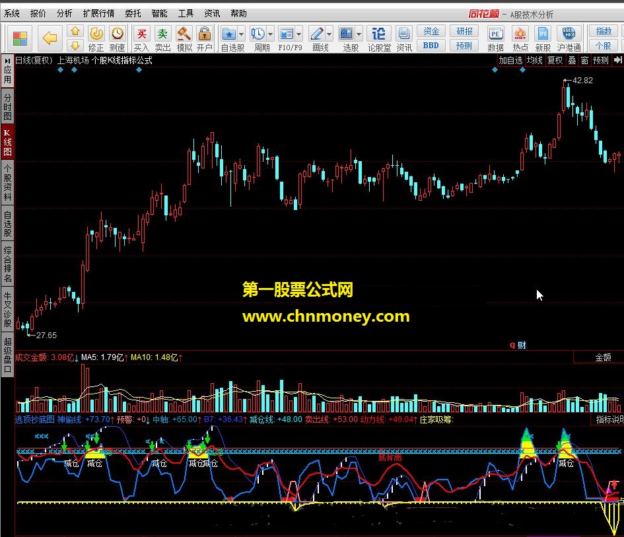The image size is (624, 537).
Task: Open the 智能 menu
Action: (159, 13)
